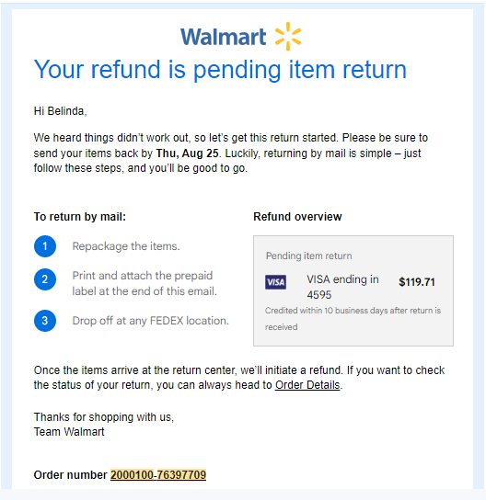Click the 'Repackage the items.' step text
Screen dimensions: 486x500
tap(126, 246)
